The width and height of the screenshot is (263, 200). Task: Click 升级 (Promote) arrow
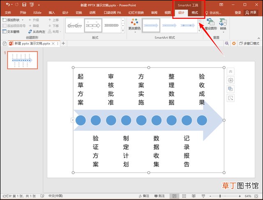coord(34,20)
